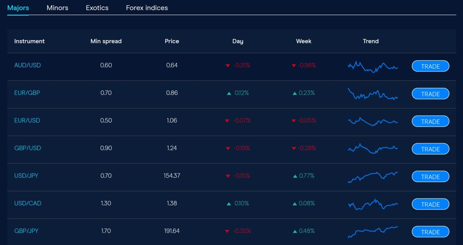This screenshot has height=245, width=463.
Task: Click red down arrow in AUD/USD Day column
Action: (228, 65)
